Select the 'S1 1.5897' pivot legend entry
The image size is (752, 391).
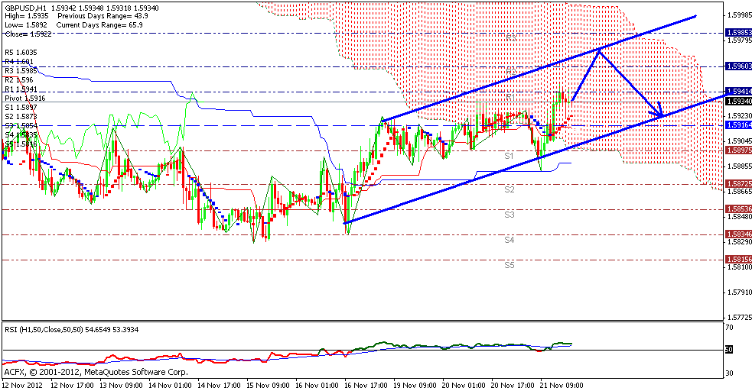point(21,108)
